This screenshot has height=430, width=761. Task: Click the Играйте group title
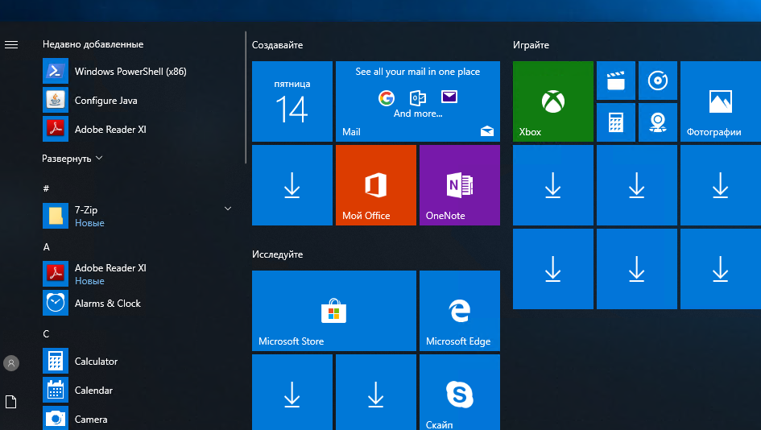[531, 45]
